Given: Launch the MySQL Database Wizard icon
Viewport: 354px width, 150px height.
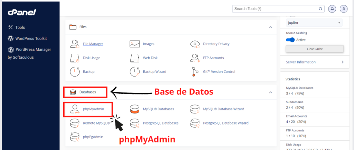Looking at the screenshot, I should [195, 109].
